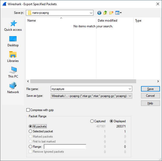This screenshot has width=162, height=161.
Task: Enable Compress with gzip
Action: click(x=28, y=110)
